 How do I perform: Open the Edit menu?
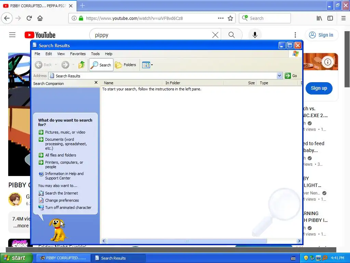(49, 54)
